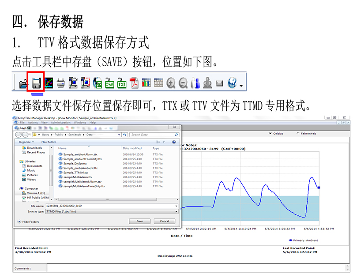Click the envelope email icon in toolbar

[x=219, y=83]
